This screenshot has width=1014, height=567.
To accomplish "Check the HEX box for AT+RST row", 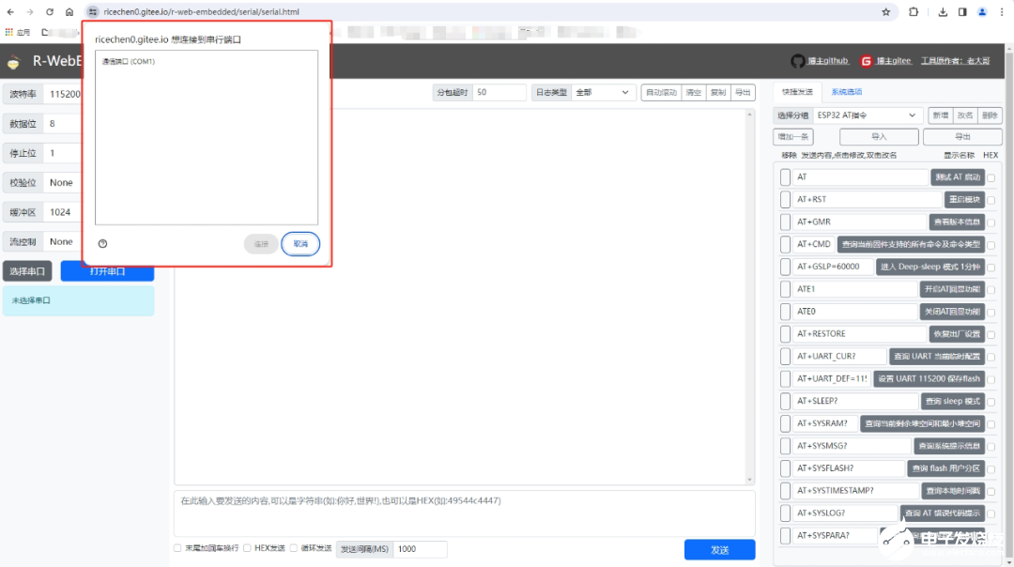I will pyautogui.click(x=991, y=200).
